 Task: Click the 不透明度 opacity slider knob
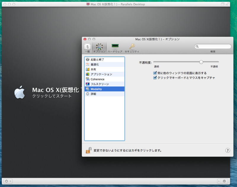coord(201,62)
